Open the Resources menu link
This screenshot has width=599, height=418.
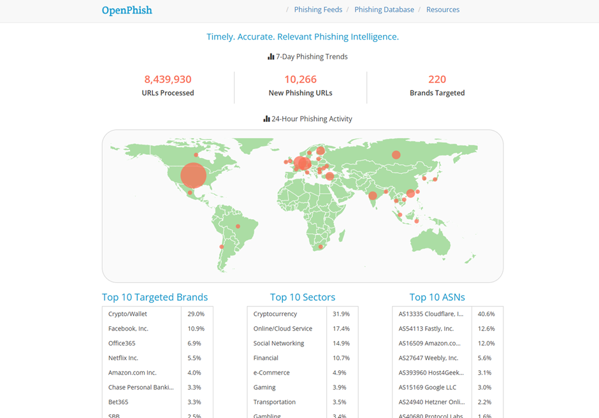[x=443, y=10]
